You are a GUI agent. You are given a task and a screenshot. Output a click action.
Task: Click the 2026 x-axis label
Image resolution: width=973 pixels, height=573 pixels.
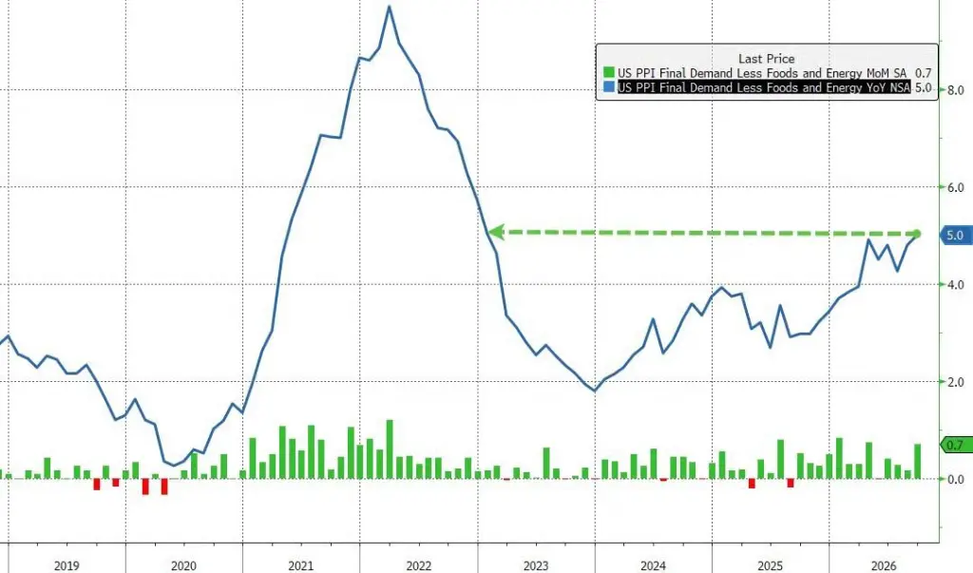click(884, 565)
